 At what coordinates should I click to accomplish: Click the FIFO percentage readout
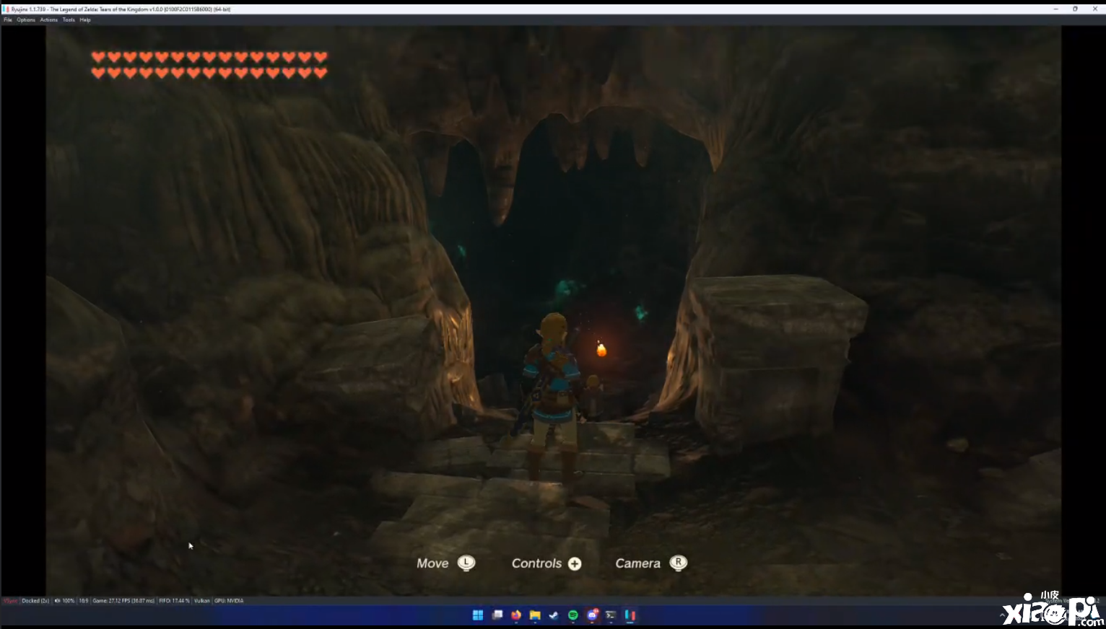tap(174, 600)
